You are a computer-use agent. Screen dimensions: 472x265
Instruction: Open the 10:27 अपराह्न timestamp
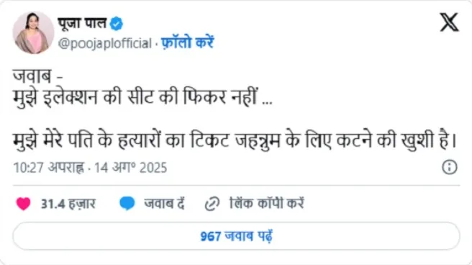click(49, 168)
